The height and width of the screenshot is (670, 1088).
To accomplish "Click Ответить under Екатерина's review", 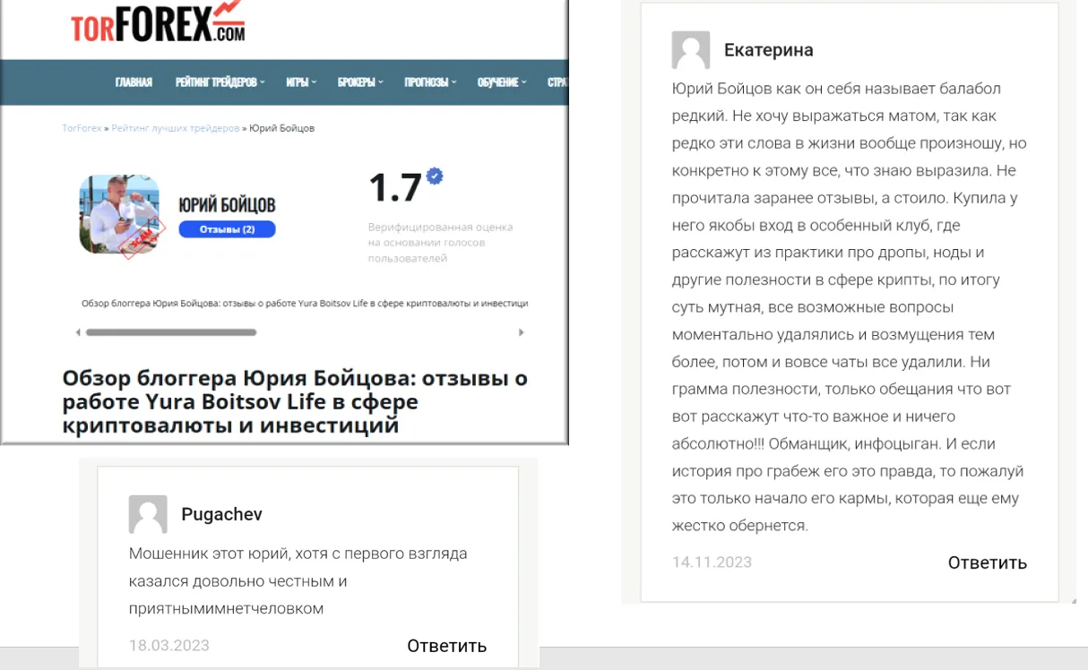I will (988, 563).
